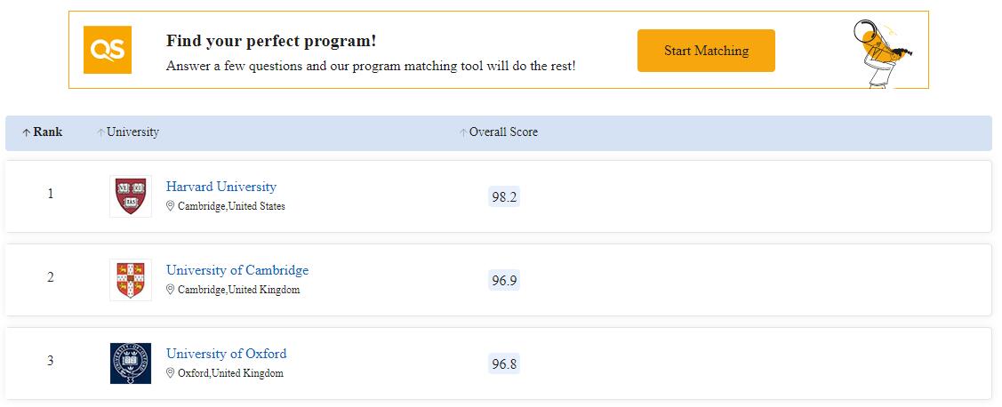Select Harvard's 98.2 score badge
1002x407 pixels.
pos(503,197)
